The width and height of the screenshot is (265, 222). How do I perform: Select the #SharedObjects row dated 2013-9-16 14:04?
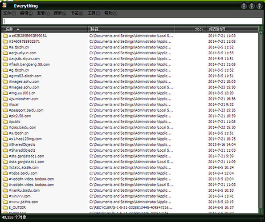click(x=130, y=145)
